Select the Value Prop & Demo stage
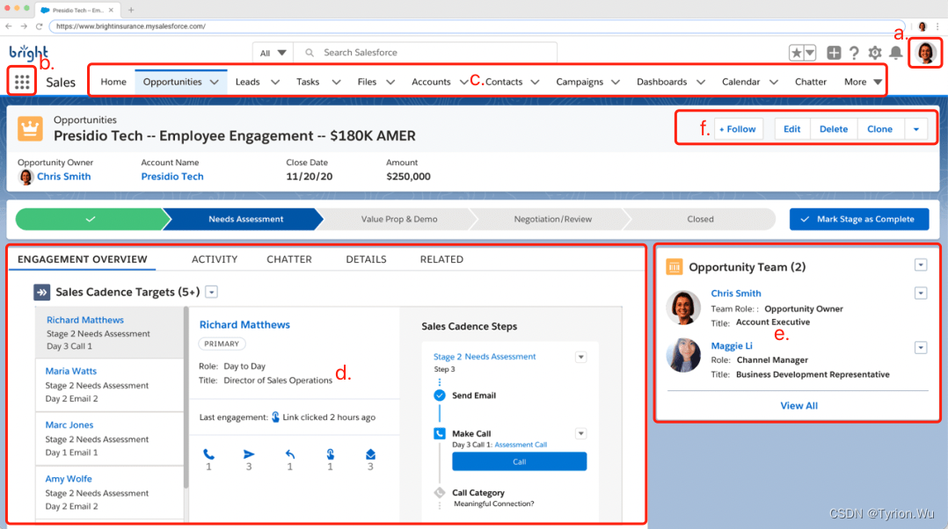Viewport: 948px width, 529px height. [x=399, y=219]
